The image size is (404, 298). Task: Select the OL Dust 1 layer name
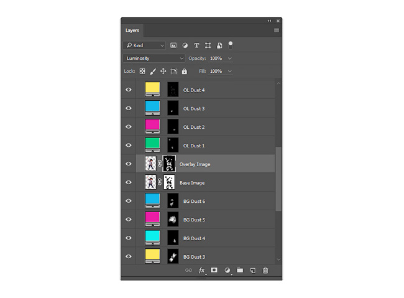[x=194, y=146]
